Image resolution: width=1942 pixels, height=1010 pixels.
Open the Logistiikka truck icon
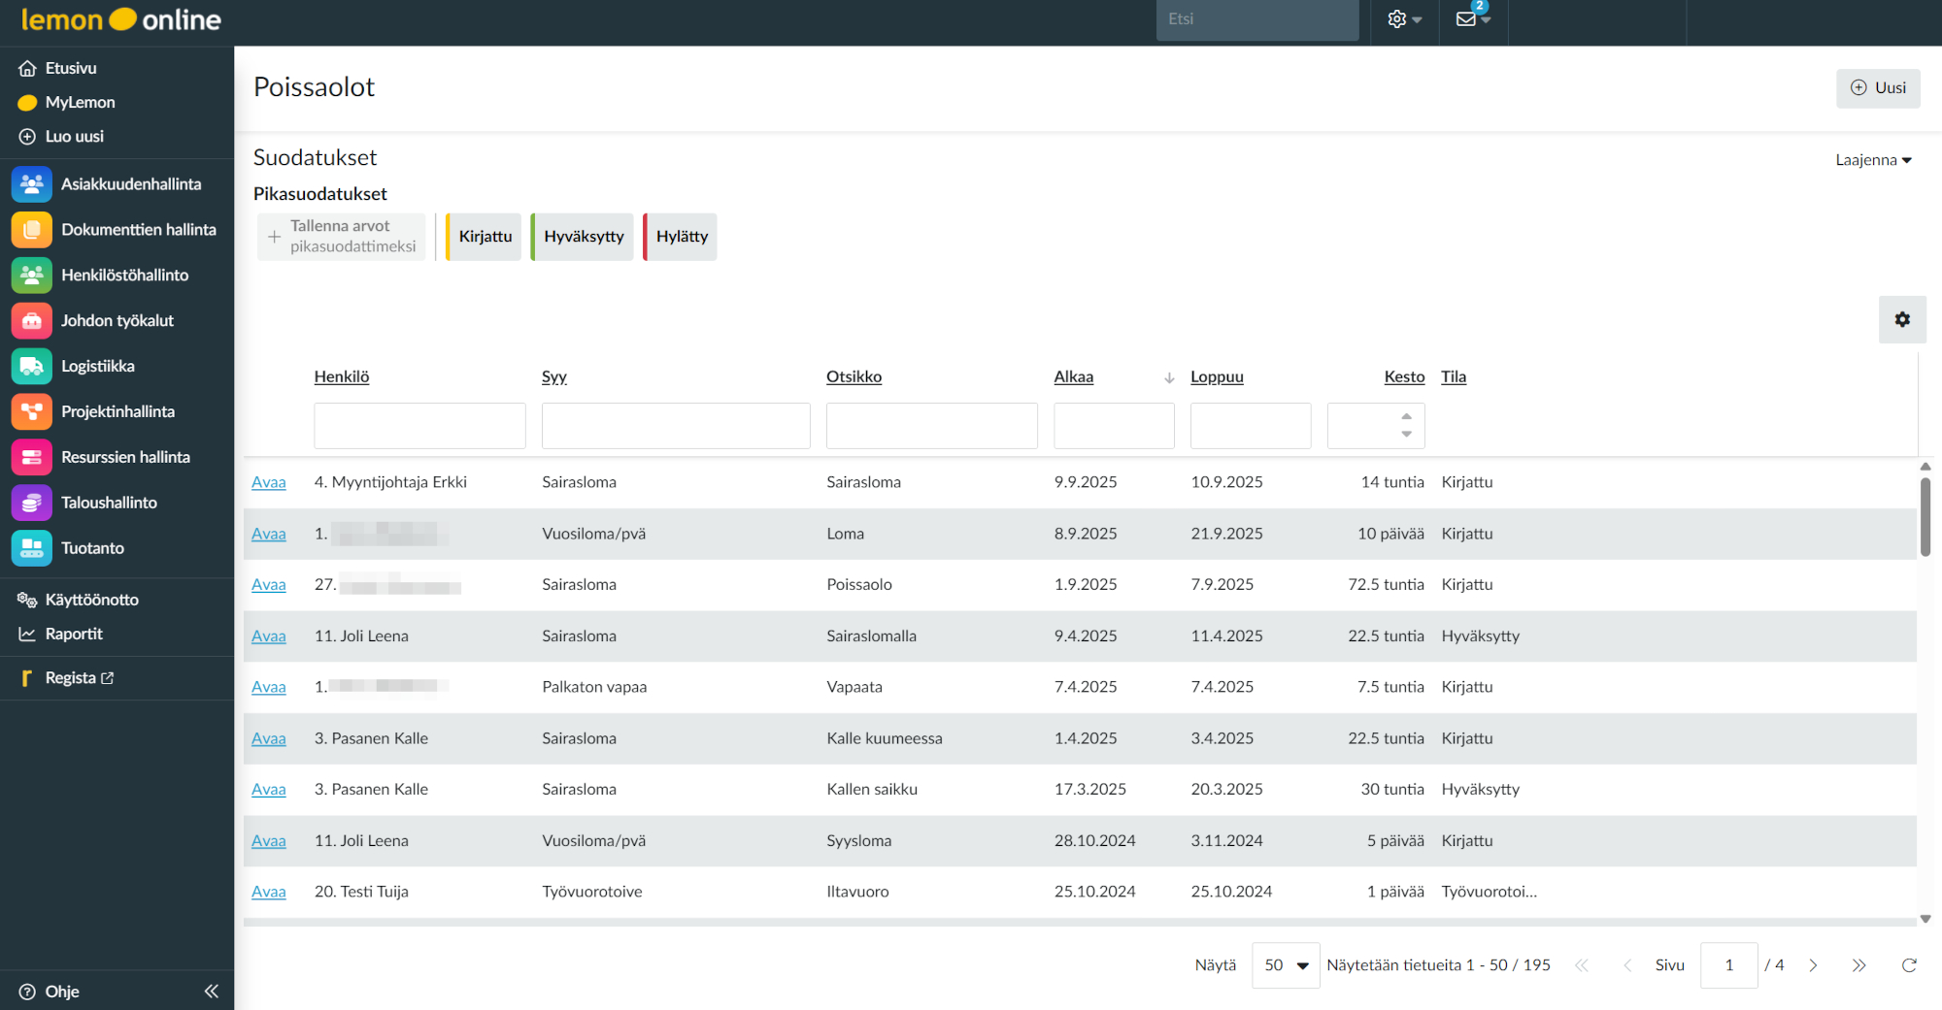click(31, 367)
